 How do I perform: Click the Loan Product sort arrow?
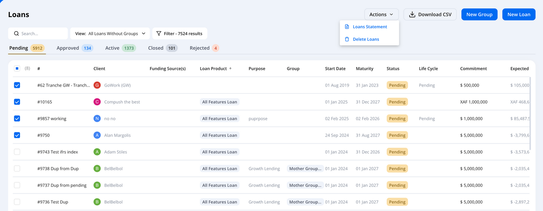(x=230, y=68)
